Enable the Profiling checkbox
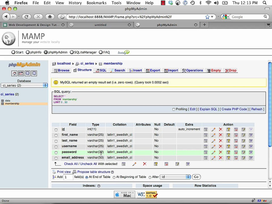Viewport: 272px width, 204px height. pos(174,109)
